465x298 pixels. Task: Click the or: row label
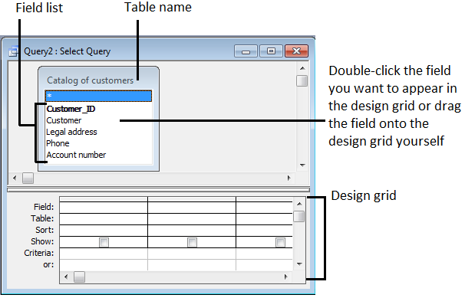[x=48, y=264]
